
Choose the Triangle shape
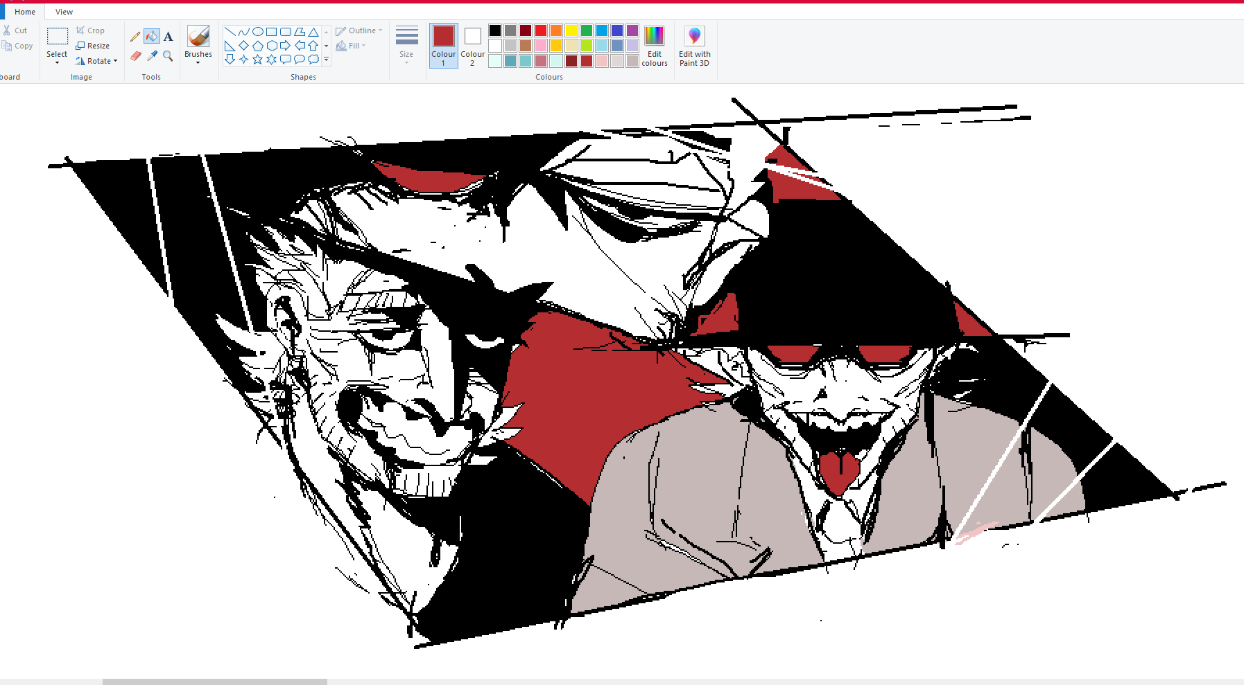[313, 32]
